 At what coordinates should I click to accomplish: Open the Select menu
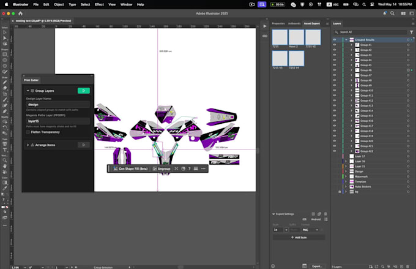click(x=86, y=4)
